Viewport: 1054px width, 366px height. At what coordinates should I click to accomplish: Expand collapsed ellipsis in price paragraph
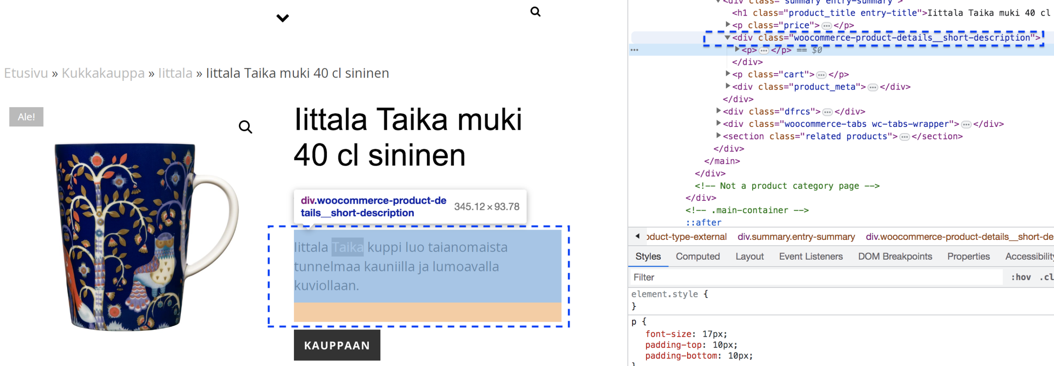(x=826, y=26)
